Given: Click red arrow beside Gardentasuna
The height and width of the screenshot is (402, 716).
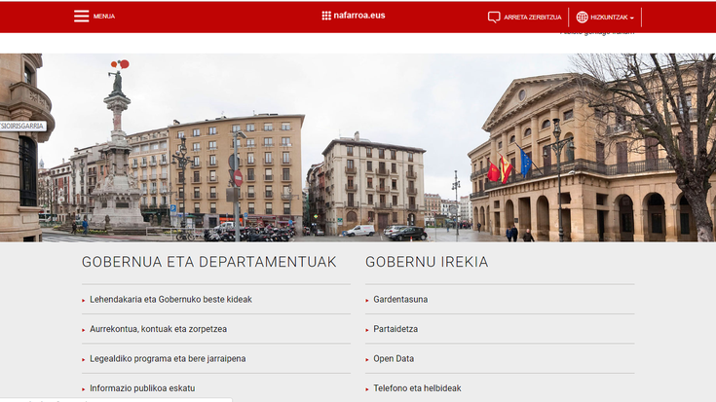Looking at the screenshot, I should click(367, 300).
